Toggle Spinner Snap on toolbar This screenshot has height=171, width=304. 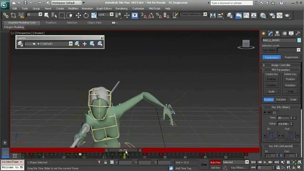pos(166,15)
